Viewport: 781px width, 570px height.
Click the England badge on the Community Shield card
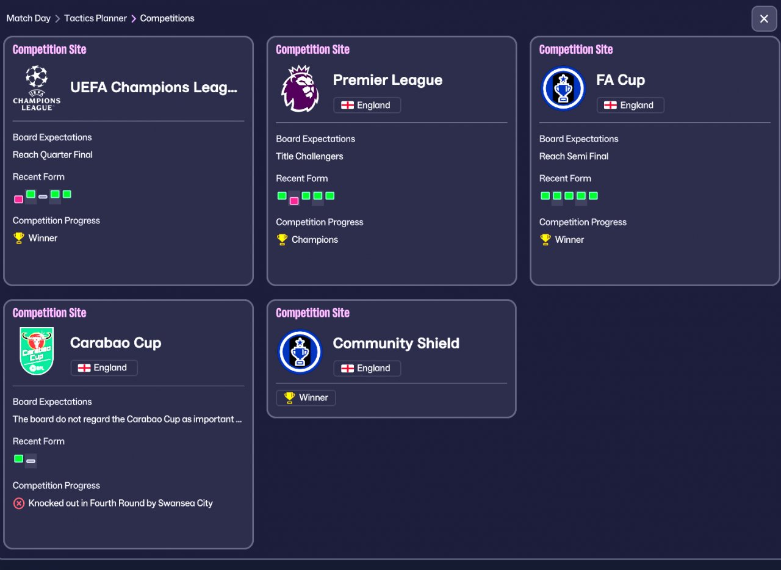(367, 368)
